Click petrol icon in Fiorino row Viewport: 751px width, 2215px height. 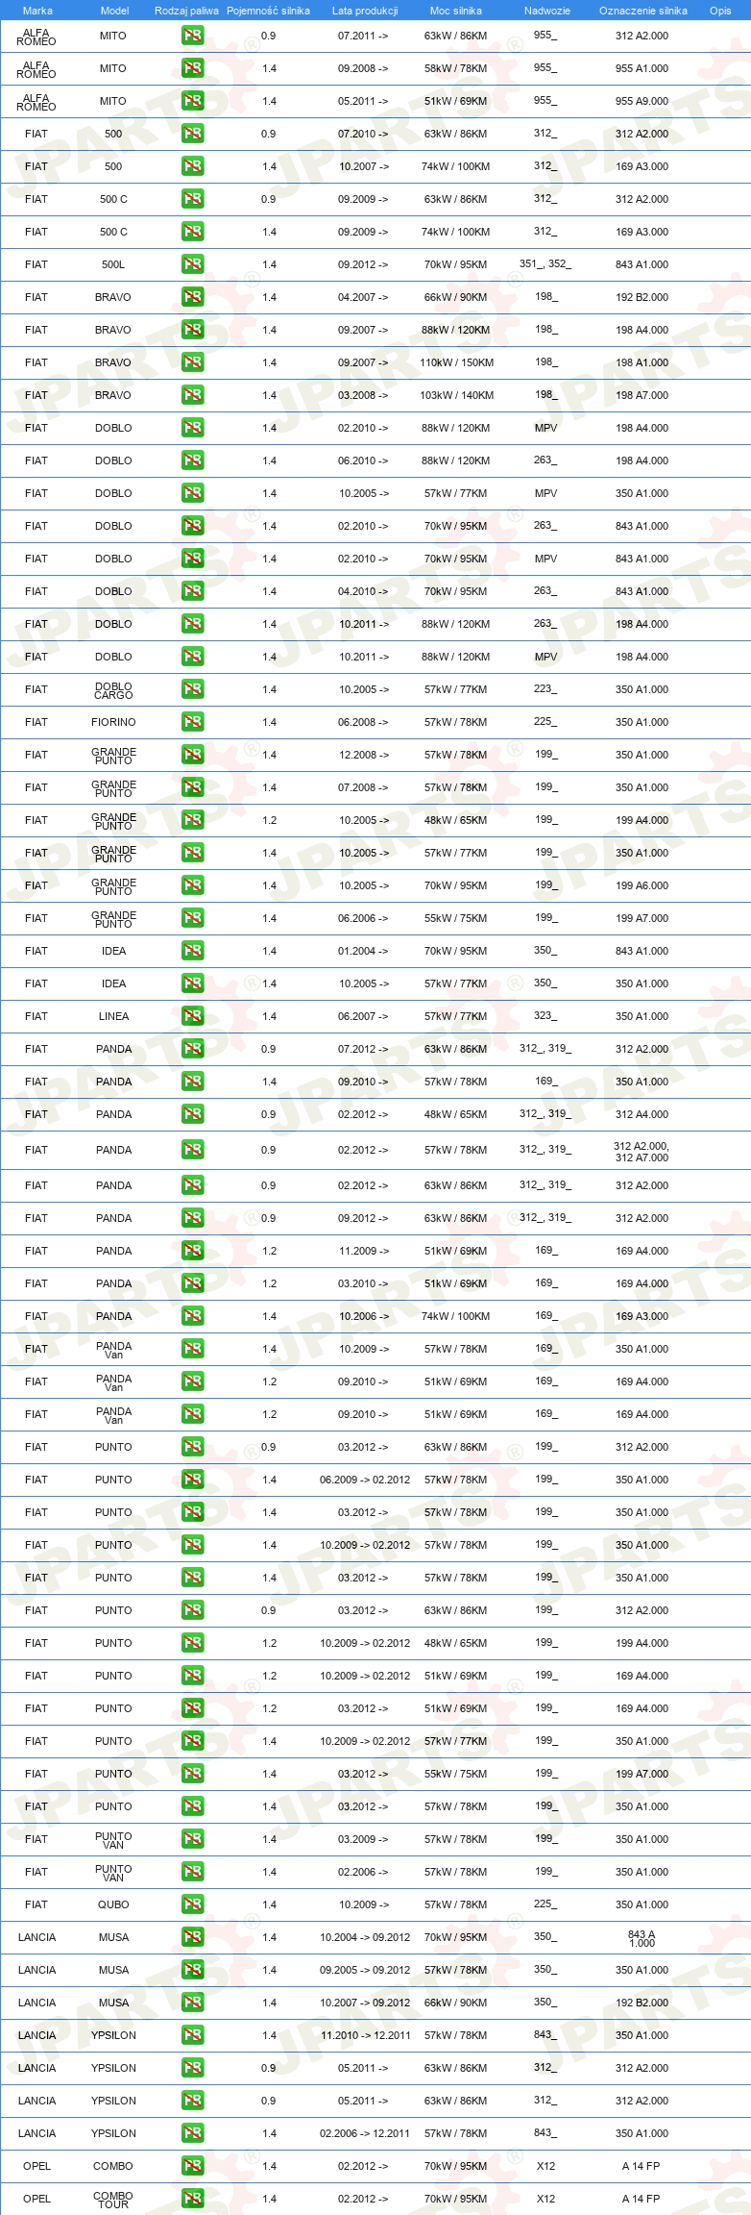click(x=192, y=722)
